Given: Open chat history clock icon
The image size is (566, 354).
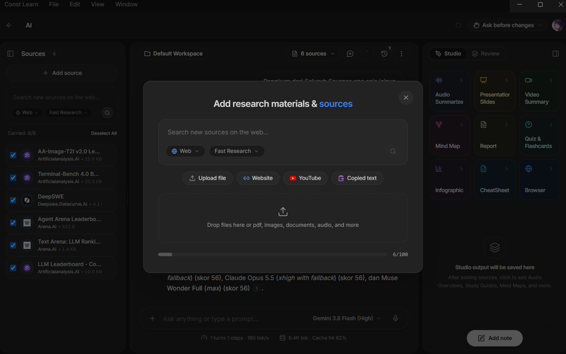Looking at the screenshot, I should click(384, 54).
